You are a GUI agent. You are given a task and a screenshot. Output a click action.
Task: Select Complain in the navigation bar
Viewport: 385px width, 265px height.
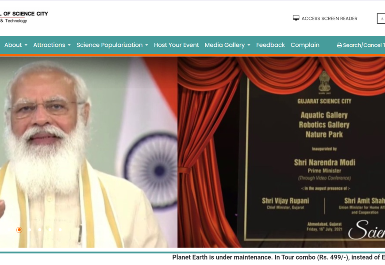click(305, 45)
